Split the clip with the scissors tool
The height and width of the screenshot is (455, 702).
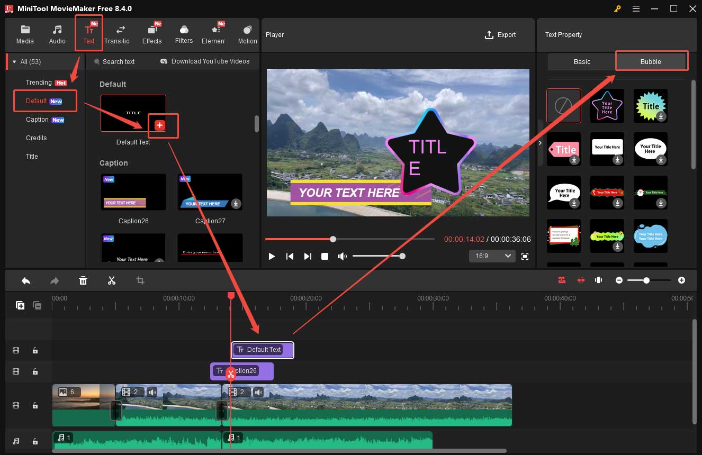pyautogui.click(x=112, y=280)
